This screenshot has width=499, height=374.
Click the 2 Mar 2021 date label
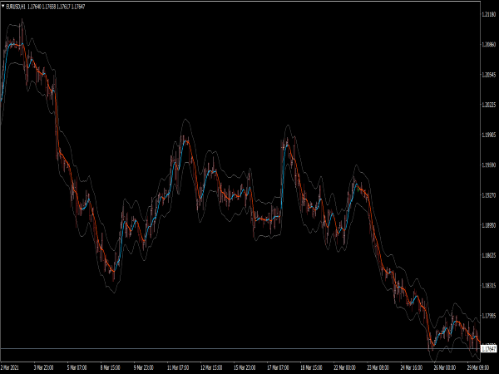pyautogui.click(x=10, y=367)
